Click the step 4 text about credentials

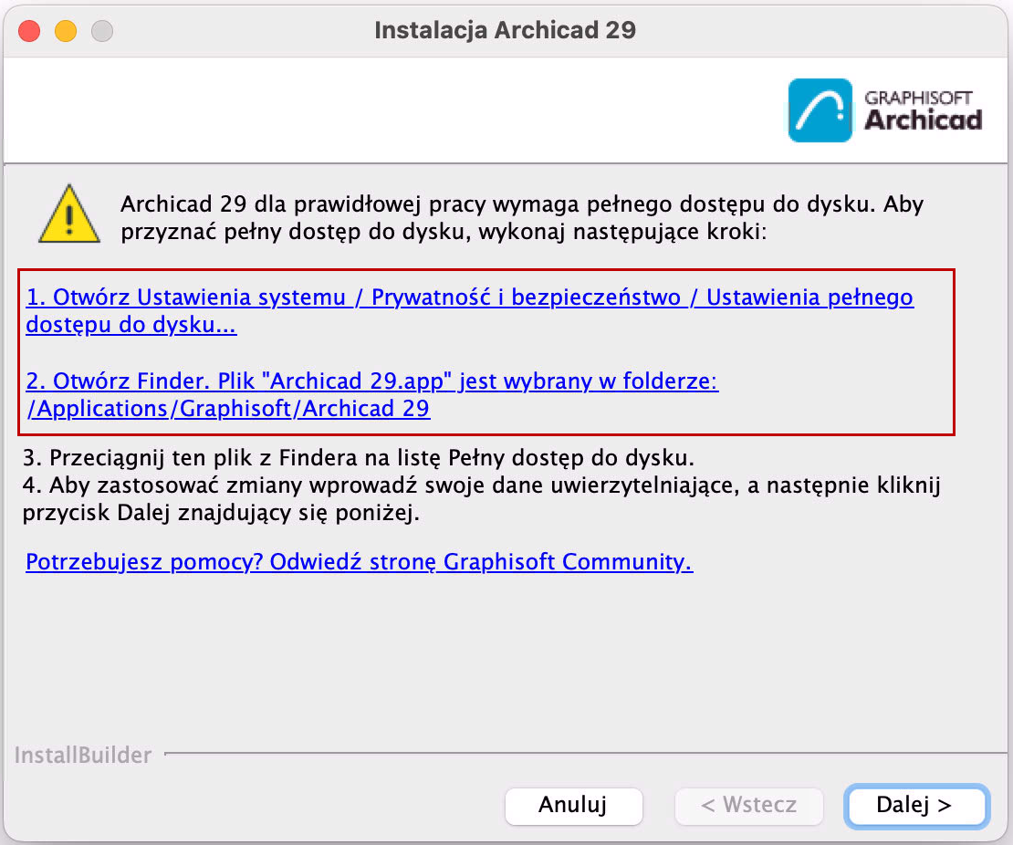click(481, 499)
